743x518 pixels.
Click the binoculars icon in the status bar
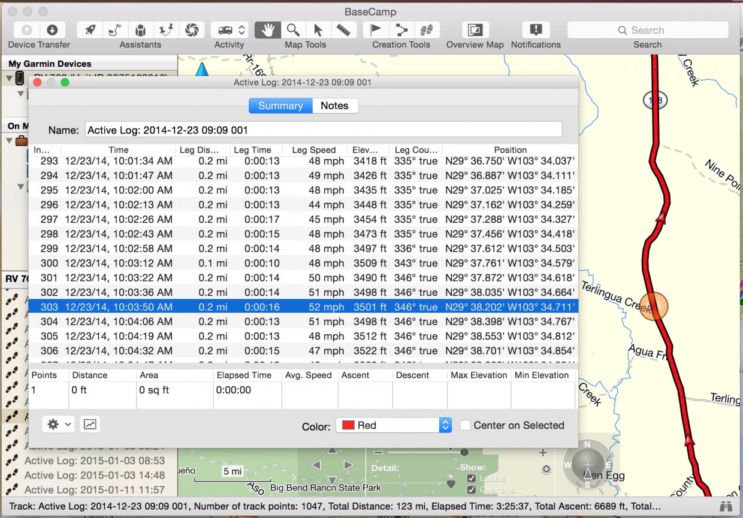tap(727, 507)
